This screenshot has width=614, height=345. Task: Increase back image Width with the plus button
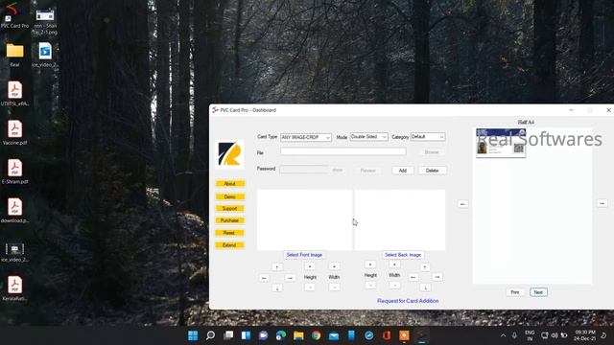(394, 264)
